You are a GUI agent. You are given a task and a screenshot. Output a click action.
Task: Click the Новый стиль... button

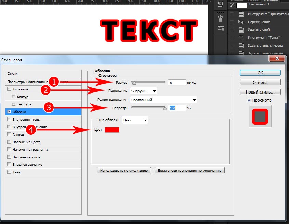click(x=260, y=92)
